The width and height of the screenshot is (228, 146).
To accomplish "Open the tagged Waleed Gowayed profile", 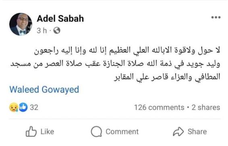I will coord(44,89).
